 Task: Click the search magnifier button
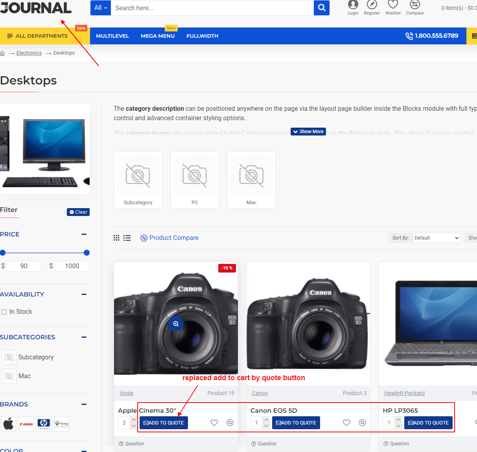(x=322, y=8)
